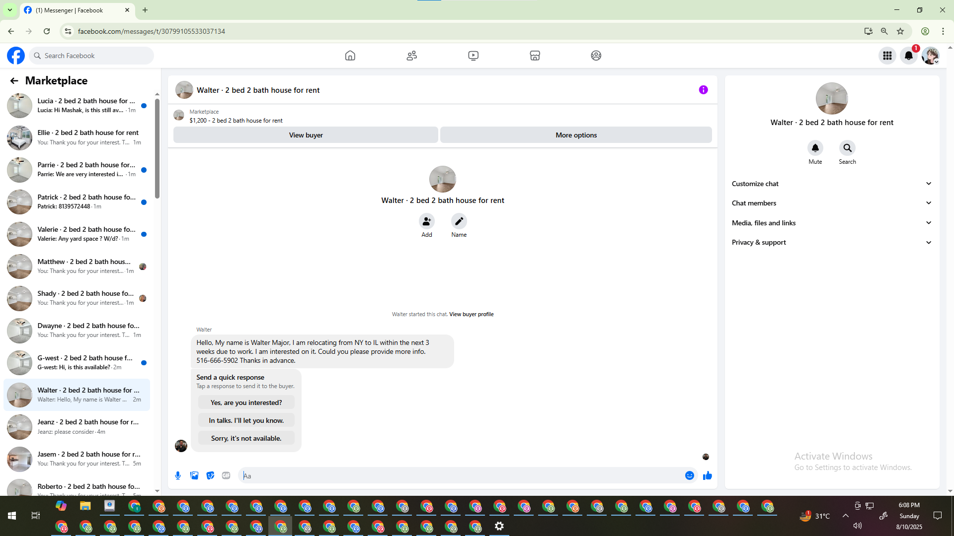This screenshot has width=954, height=536.
Task: Open the sticker picker icon
Action: click(x=210, y=475)
